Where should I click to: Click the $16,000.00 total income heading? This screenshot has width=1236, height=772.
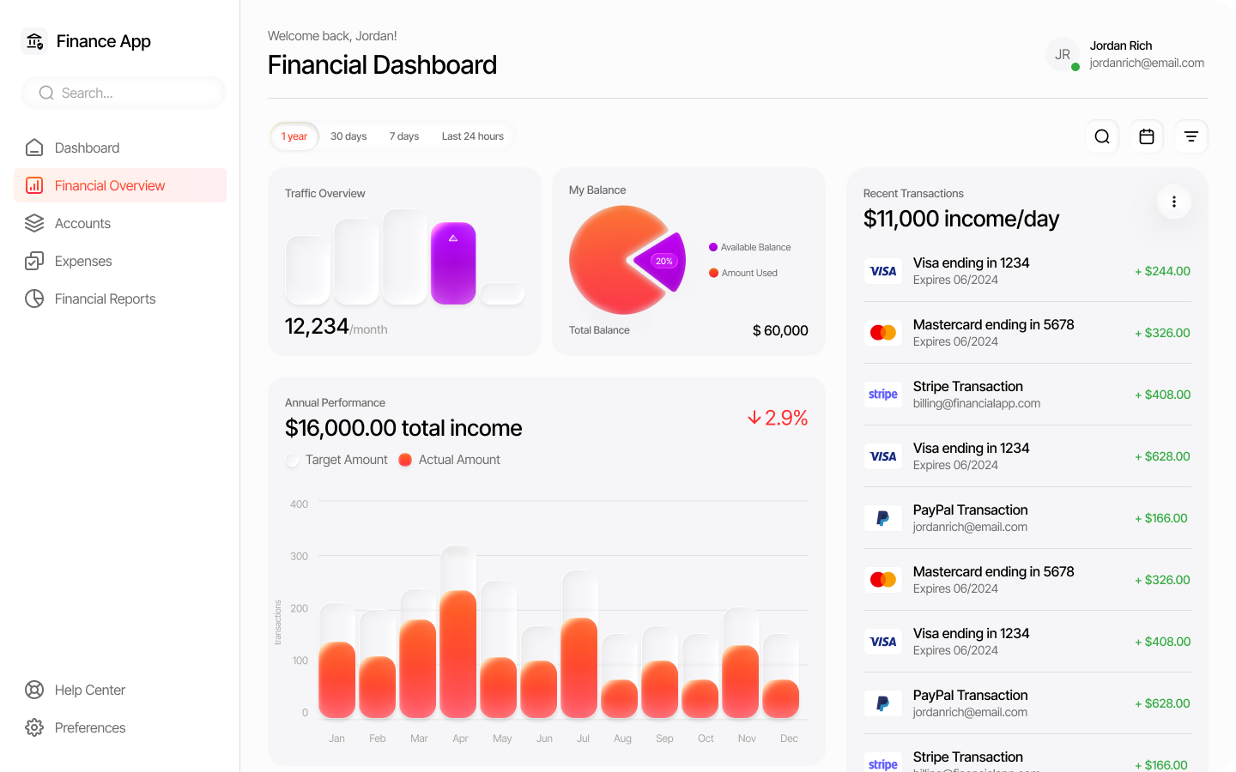tap(403, 428)
